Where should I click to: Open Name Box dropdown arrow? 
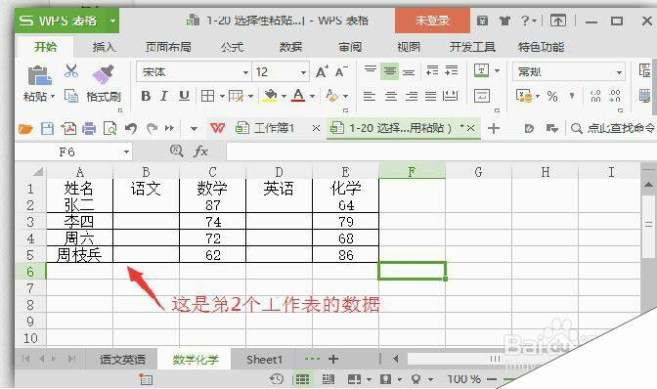pyautogui.click(x=126, y=151)
